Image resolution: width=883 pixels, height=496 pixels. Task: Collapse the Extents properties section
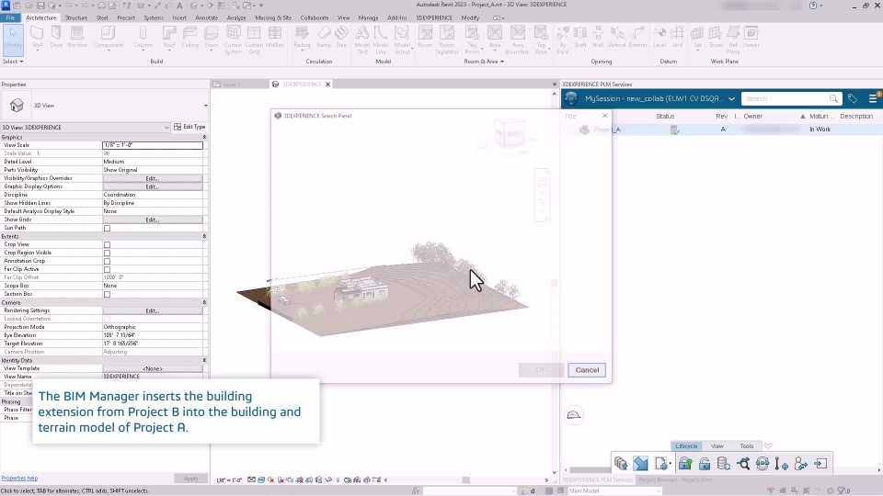[x=204, y=237]
